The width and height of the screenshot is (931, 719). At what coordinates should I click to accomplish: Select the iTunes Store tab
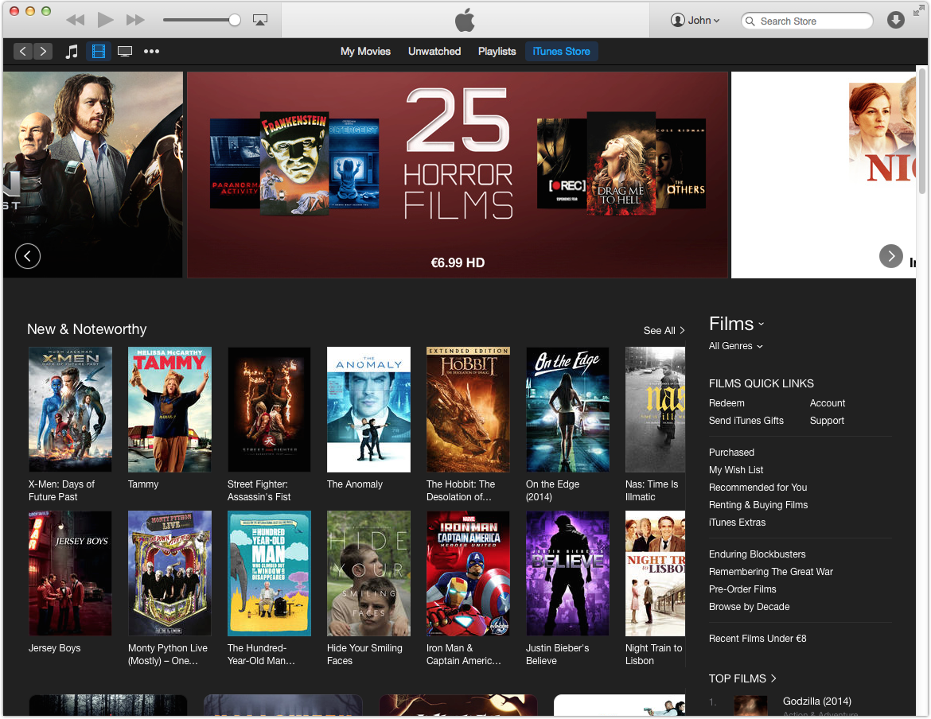click(x=561, y=52)
